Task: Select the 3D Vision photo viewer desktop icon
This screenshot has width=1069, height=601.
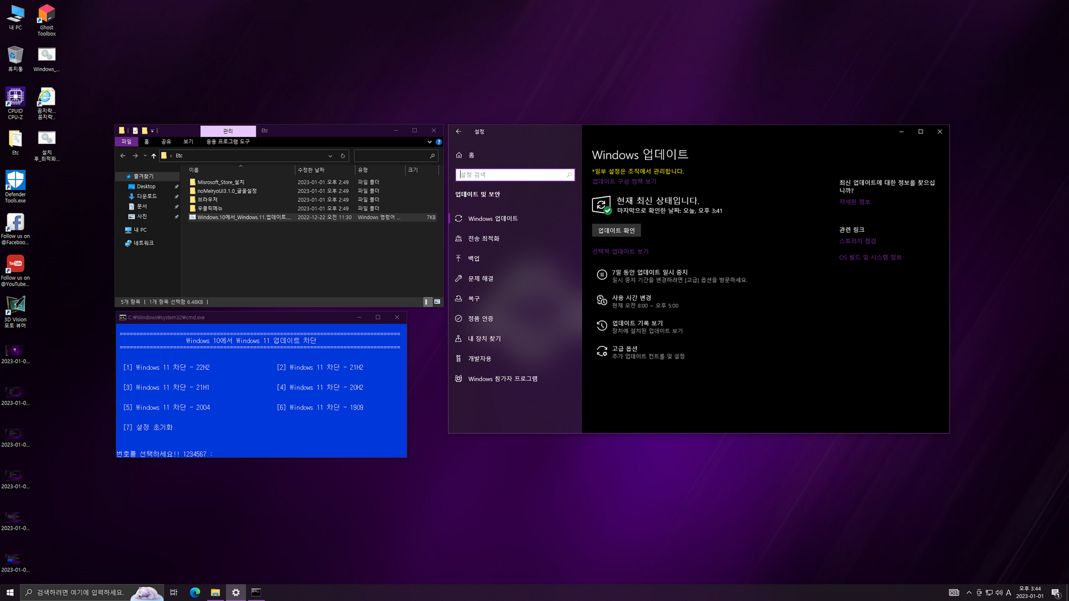Action: (x=15, y=312)
